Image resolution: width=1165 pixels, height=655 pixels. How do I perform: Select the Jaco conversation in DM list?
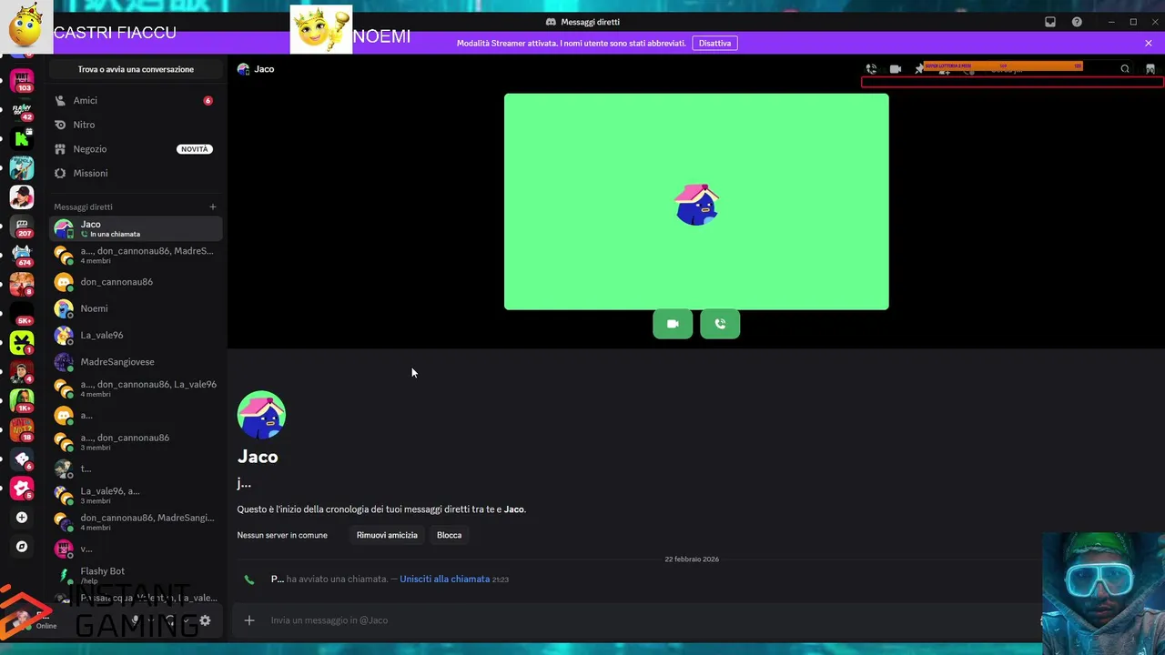coord(135,228)
